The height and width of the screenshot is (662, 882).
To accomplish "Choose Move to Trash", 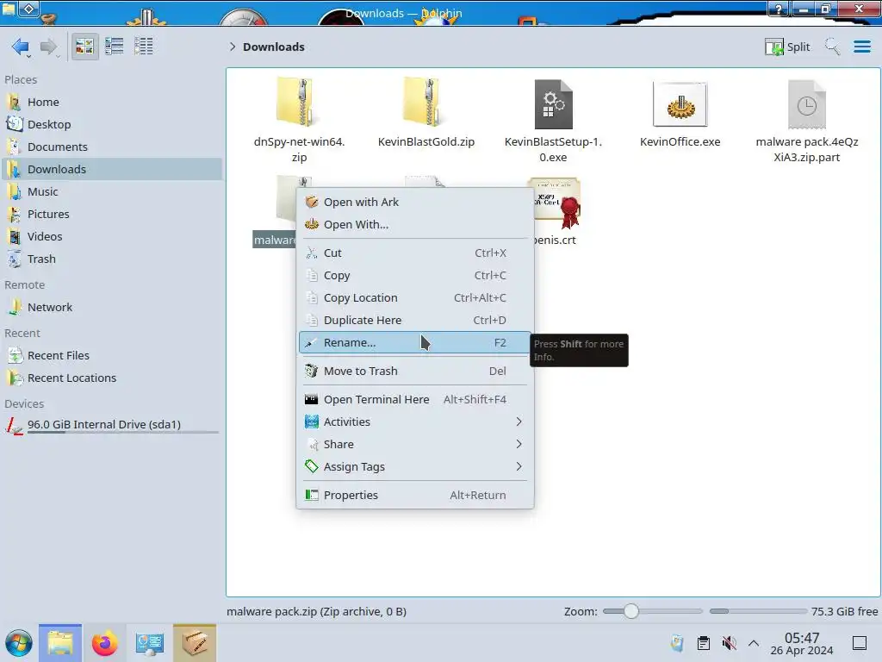I will pos(414,372).
